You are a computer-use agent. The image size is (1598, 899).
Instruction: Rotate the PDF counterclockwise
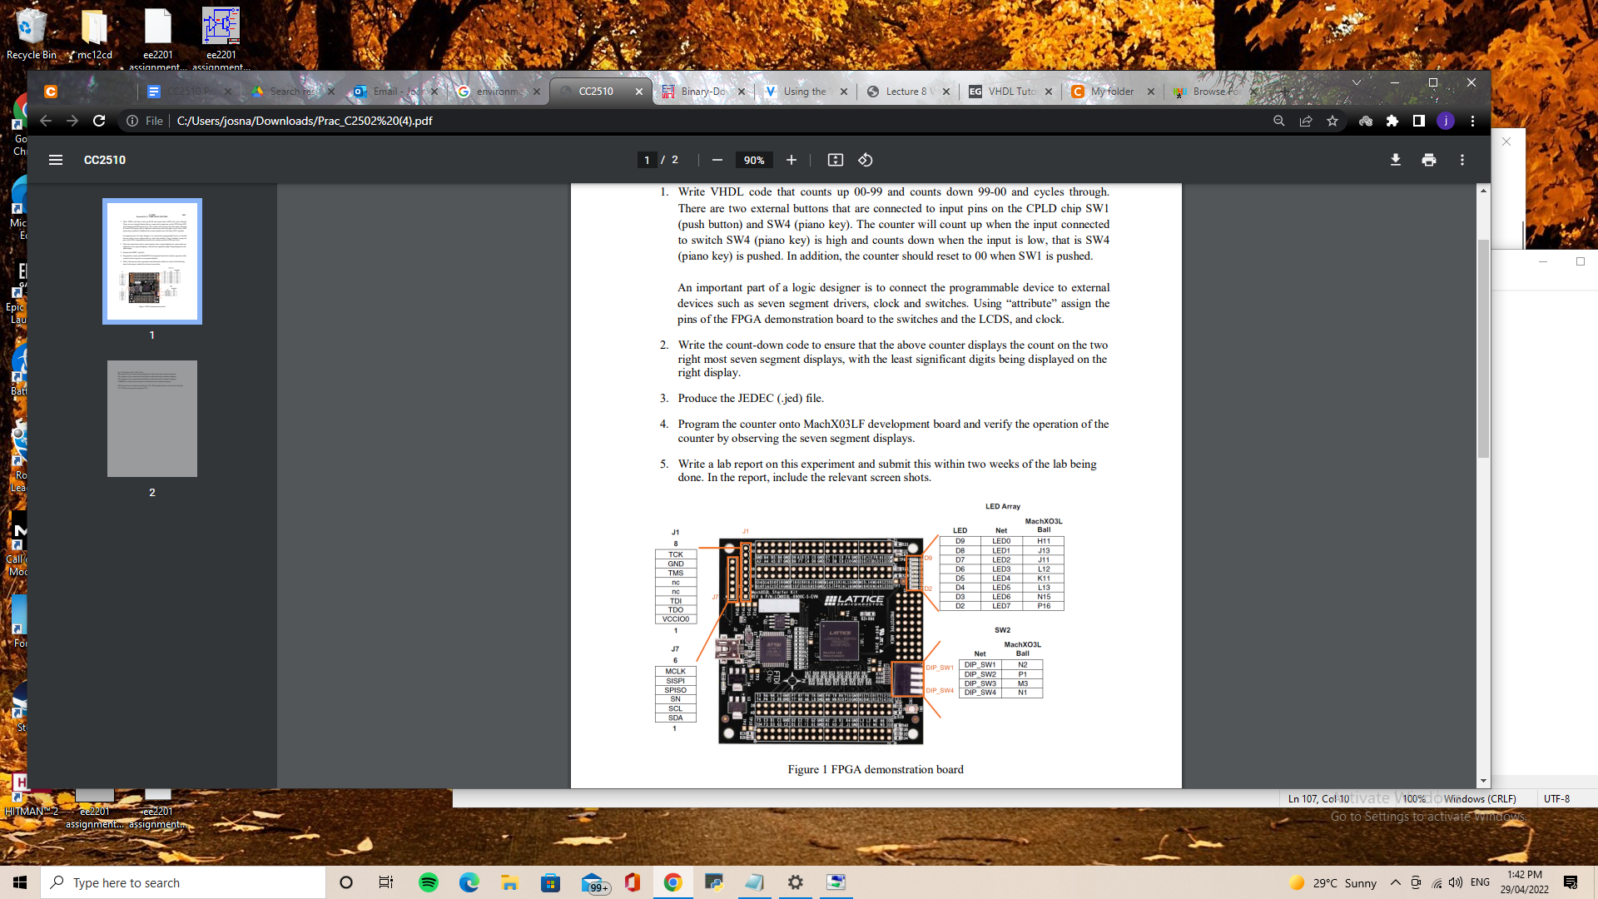(x=866, y=160)
